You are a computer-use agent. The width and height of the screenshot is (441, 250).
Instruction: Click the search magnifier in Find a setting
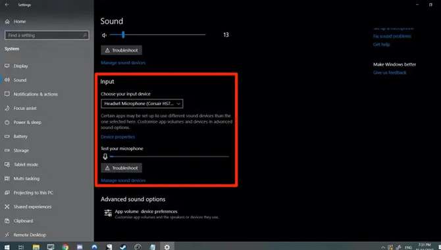click(85, 35)
